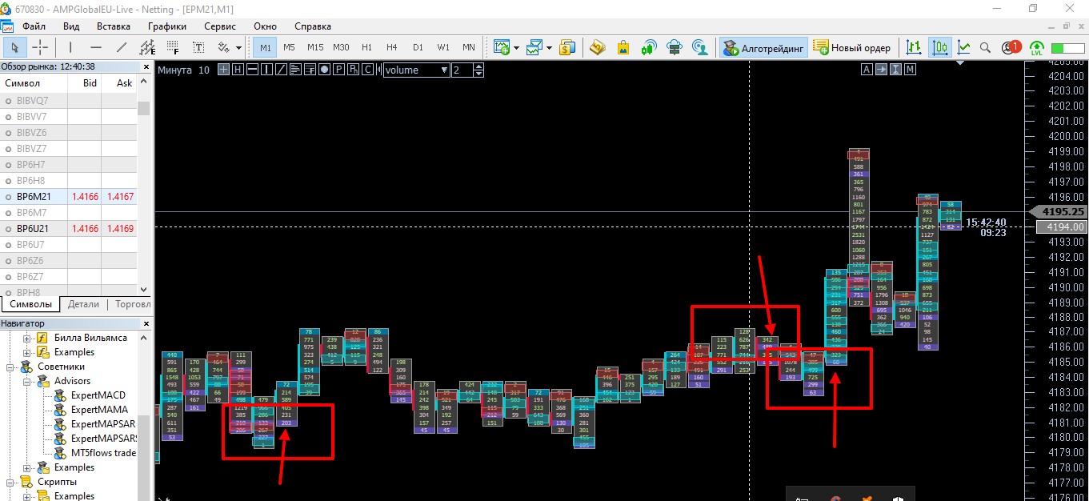The height and width of the screenshot is (501, 1089).
Task: Click the A button at chart top-right
Action: pos(867,70)
